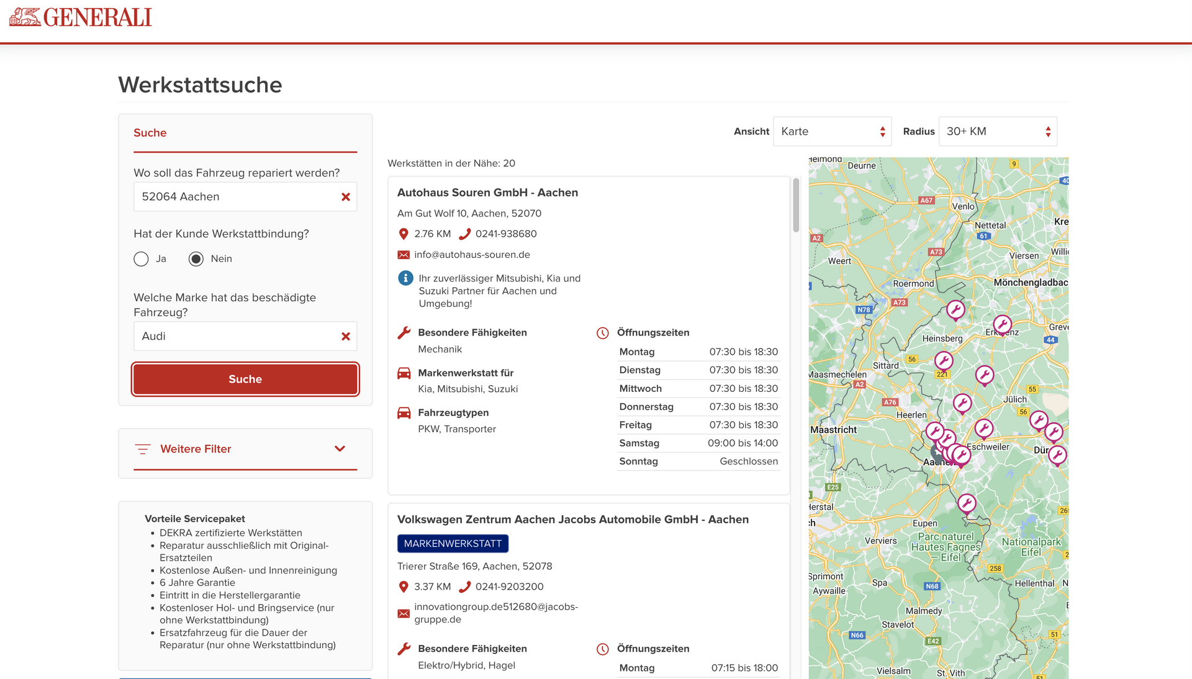
Task: Open email link info@autohaus-souren.de
Action: pyautogui.click(x=472, y=255)
